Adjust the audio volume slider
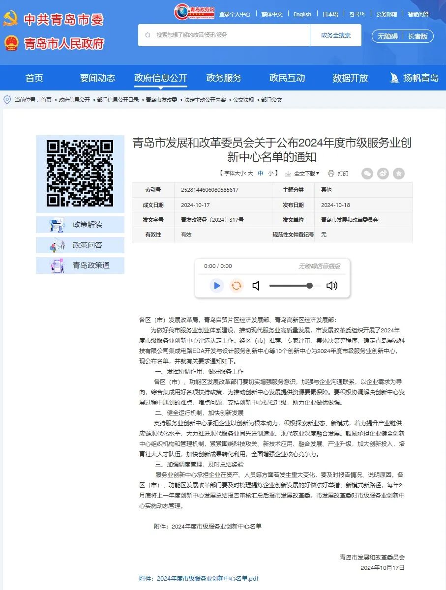The width and height of the screenshot is (446, 590). coord(295,286)
